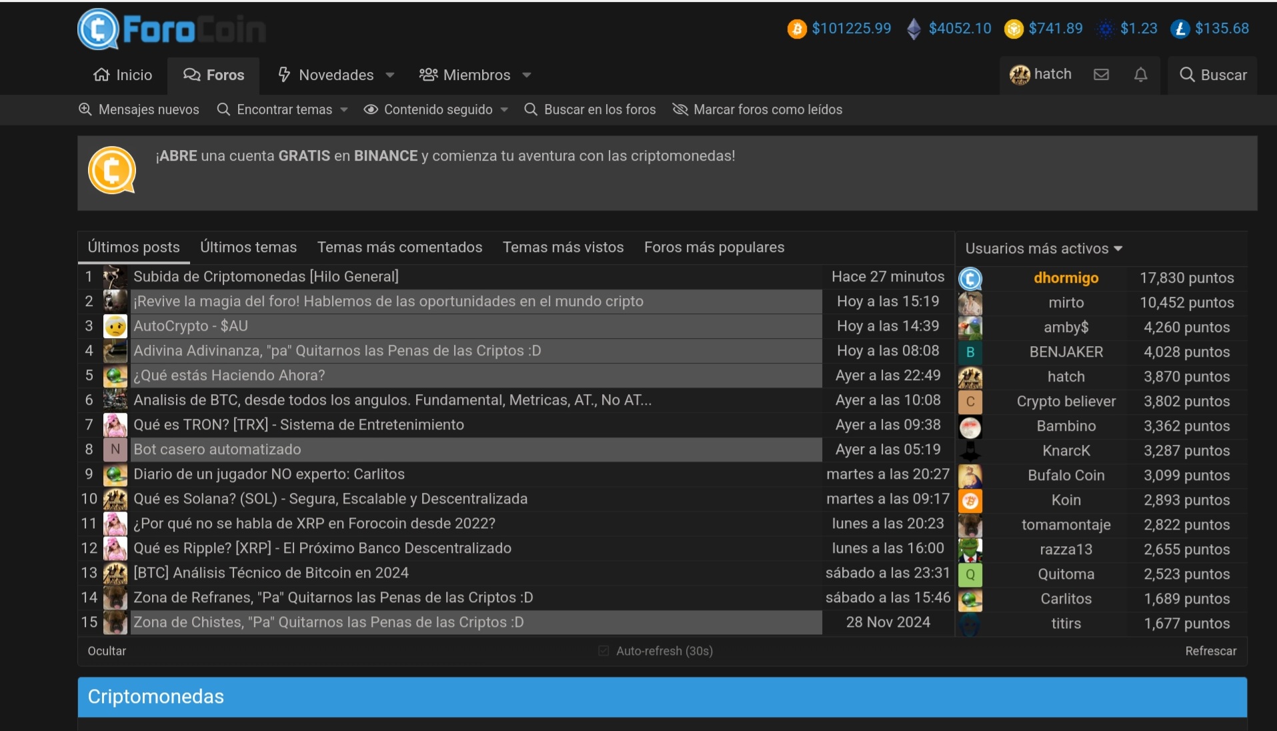Hide the widget with Ocultar
Viewport: 1277px width, 731px height.
tap(107, 651)
